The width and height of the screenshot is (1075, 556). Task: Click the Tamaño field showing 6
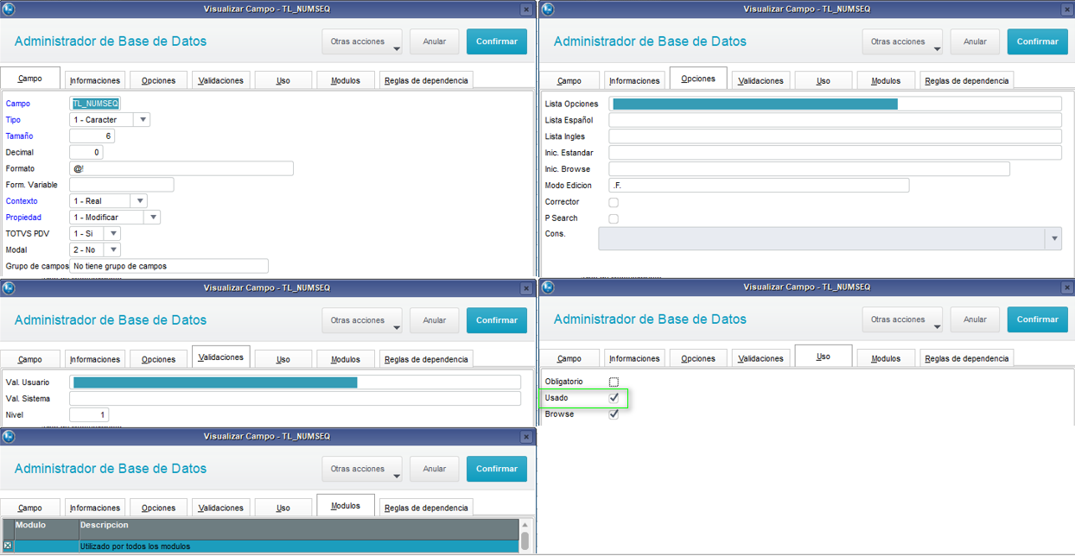[x=92, y=136]
